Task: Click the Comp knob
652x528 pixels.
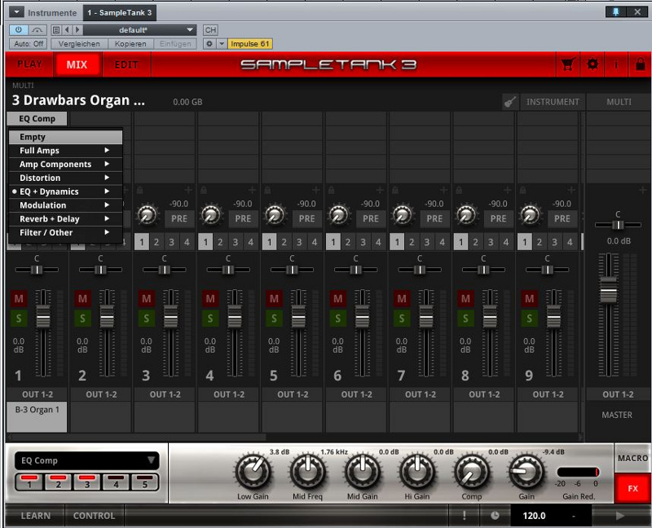Action: (x=472, y=473)
